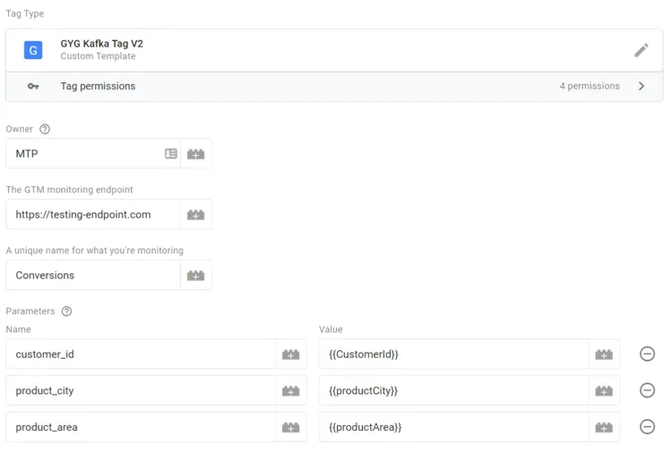Viewport: 672px width, 453px height.
Task: Open Tag permissions row
Action: click(334, 86)
